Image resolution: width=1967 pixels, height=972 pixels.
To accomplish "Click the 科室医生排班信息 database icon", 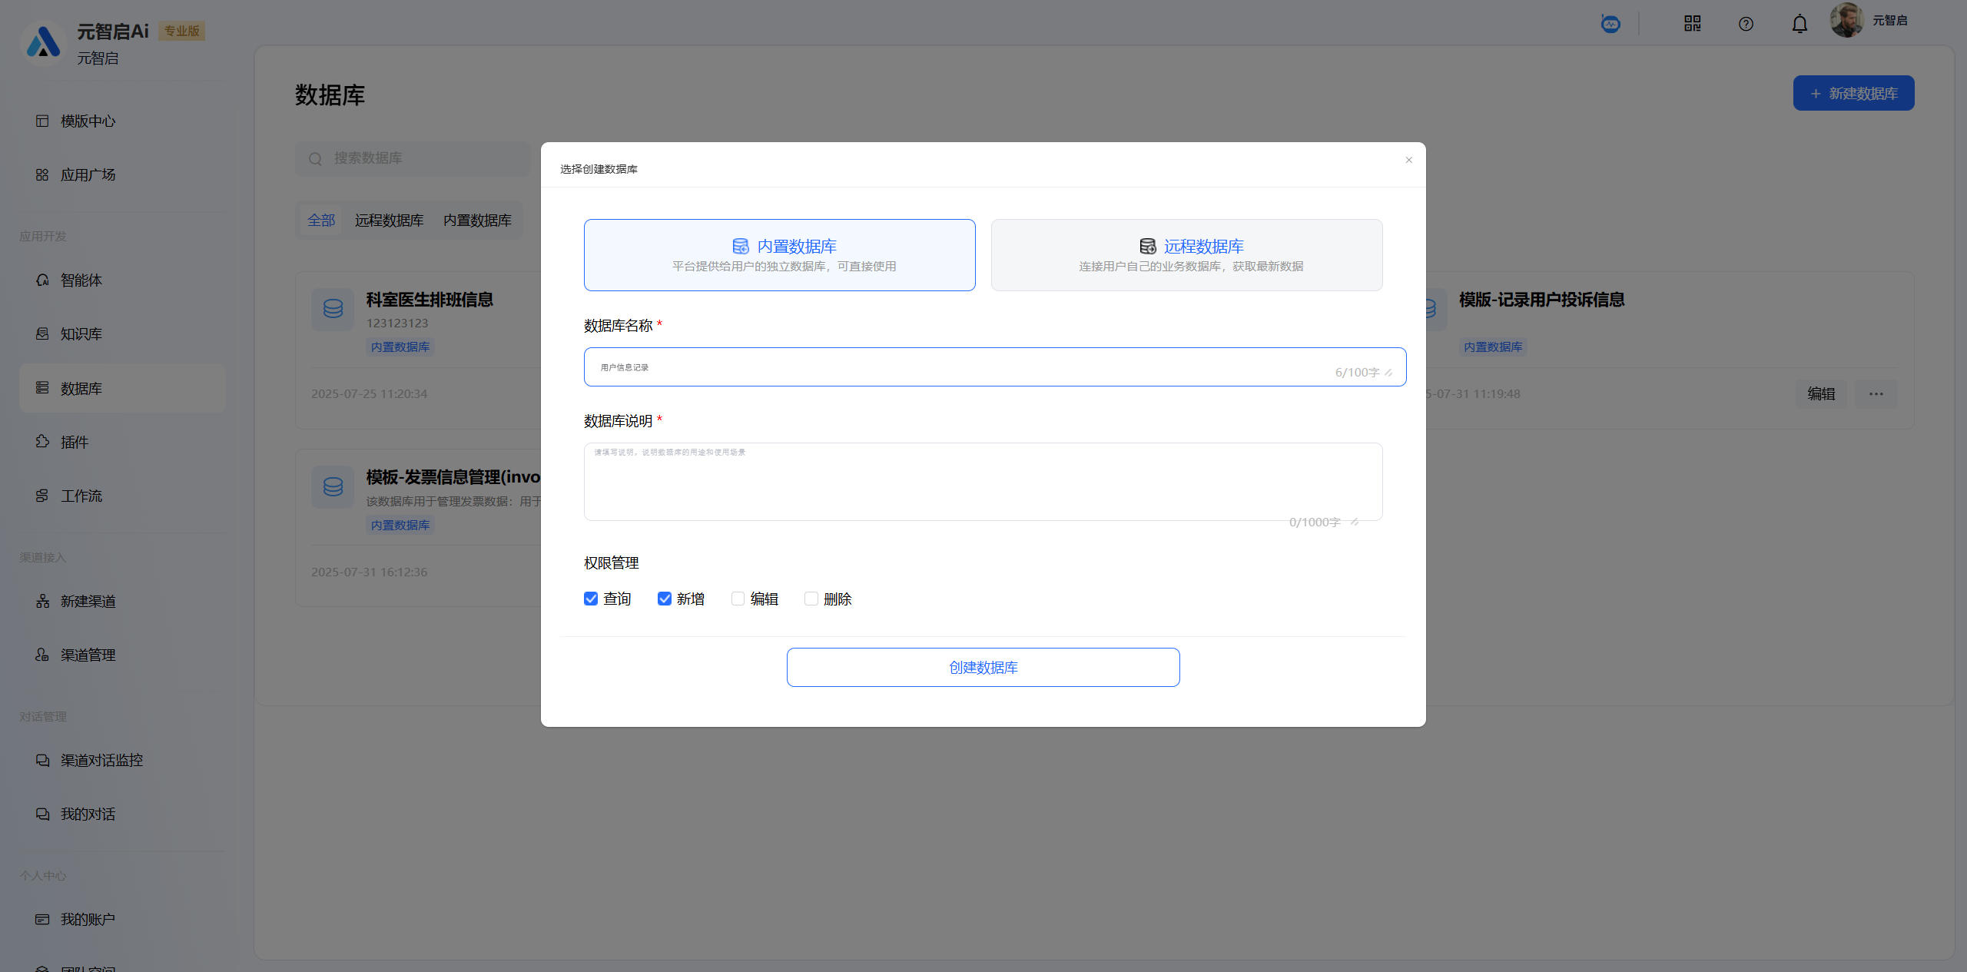I will click(x=333, y=309).
